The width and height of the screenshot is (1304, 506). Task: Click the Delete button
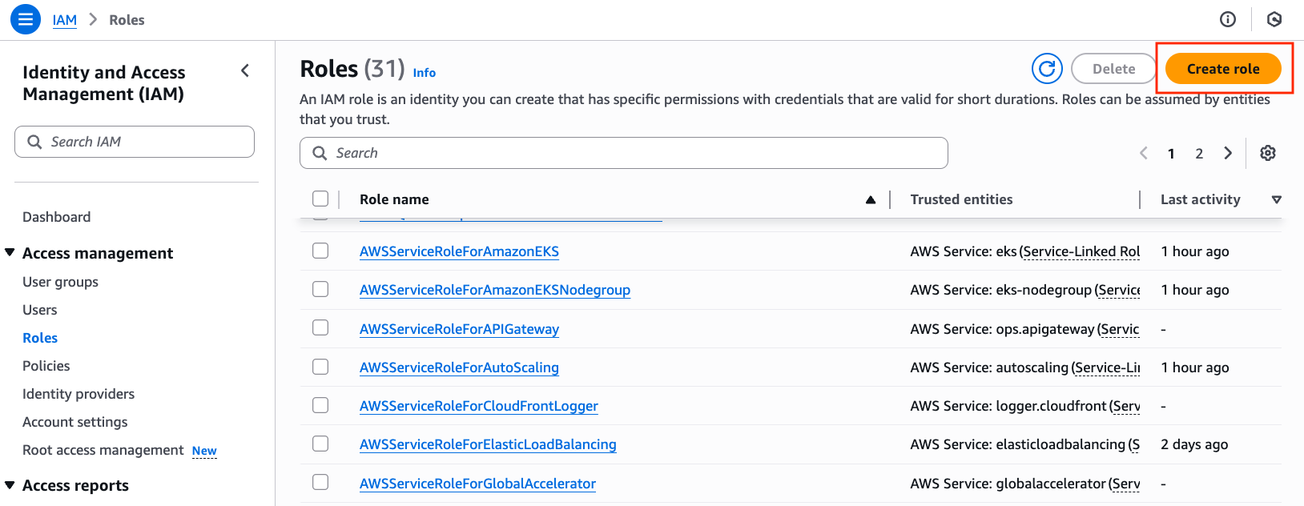pyautogui.click(x=1113, y=69)
